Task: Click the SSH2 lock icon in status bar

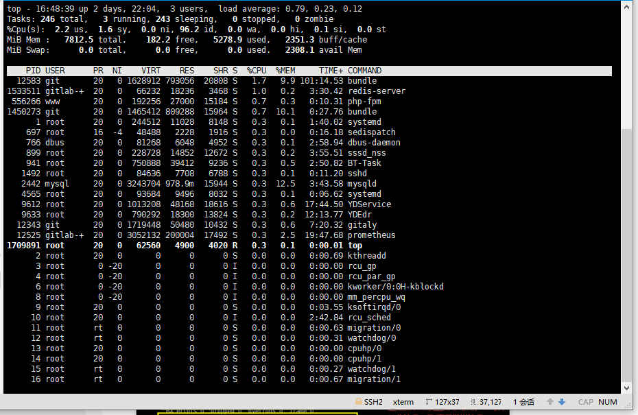Action: click(x=359, y=401)
